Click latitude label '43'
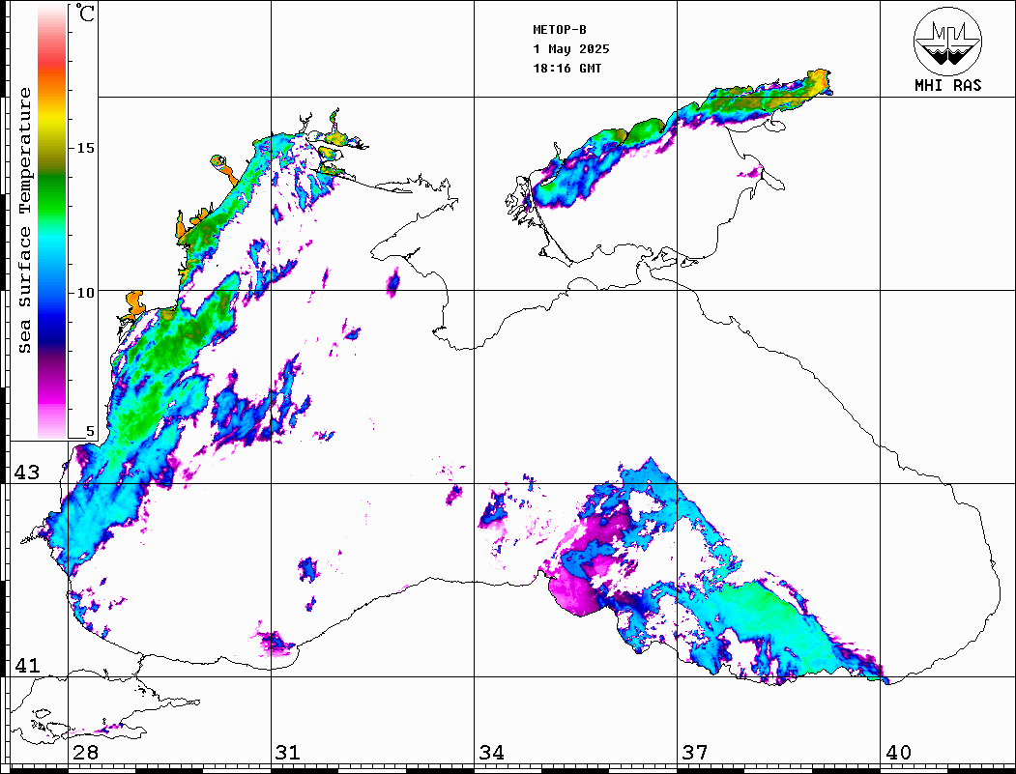Viewport: 1016px width, 774px height. (27, 473)
